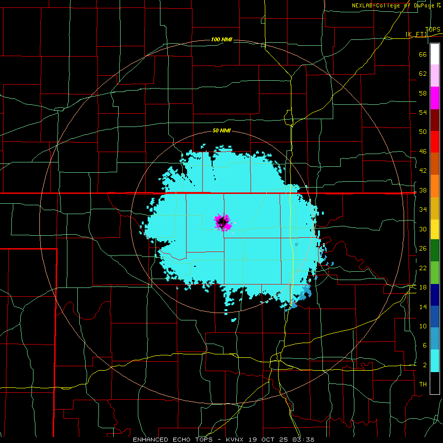This screenshot has height=443, width=443.
Task: Click the 'ENHANCED ECHO TOPS' product title
Action: [173, 440]
